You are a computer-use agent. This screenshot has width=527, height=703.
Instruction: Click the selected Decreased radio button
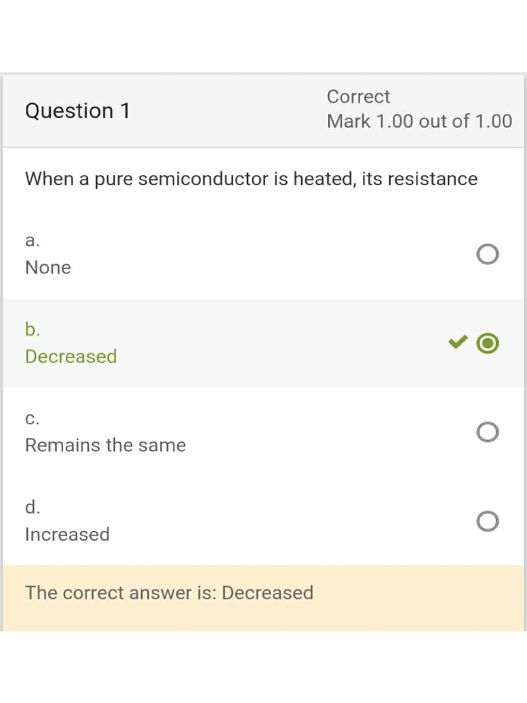tap(487, 343)
